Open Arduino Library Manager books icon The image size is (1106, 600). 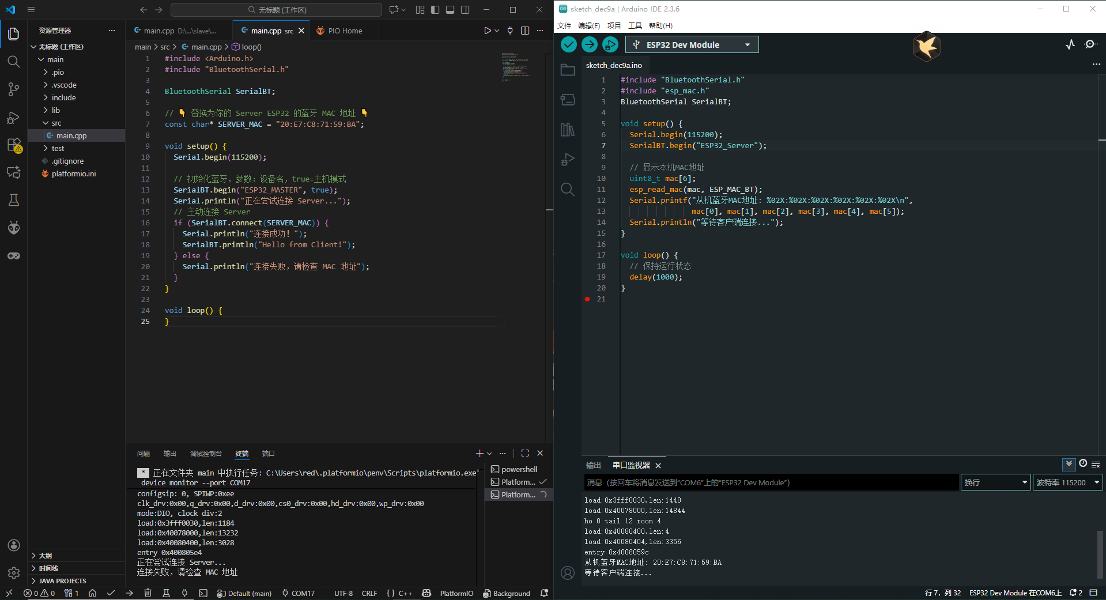coord(568,130)
